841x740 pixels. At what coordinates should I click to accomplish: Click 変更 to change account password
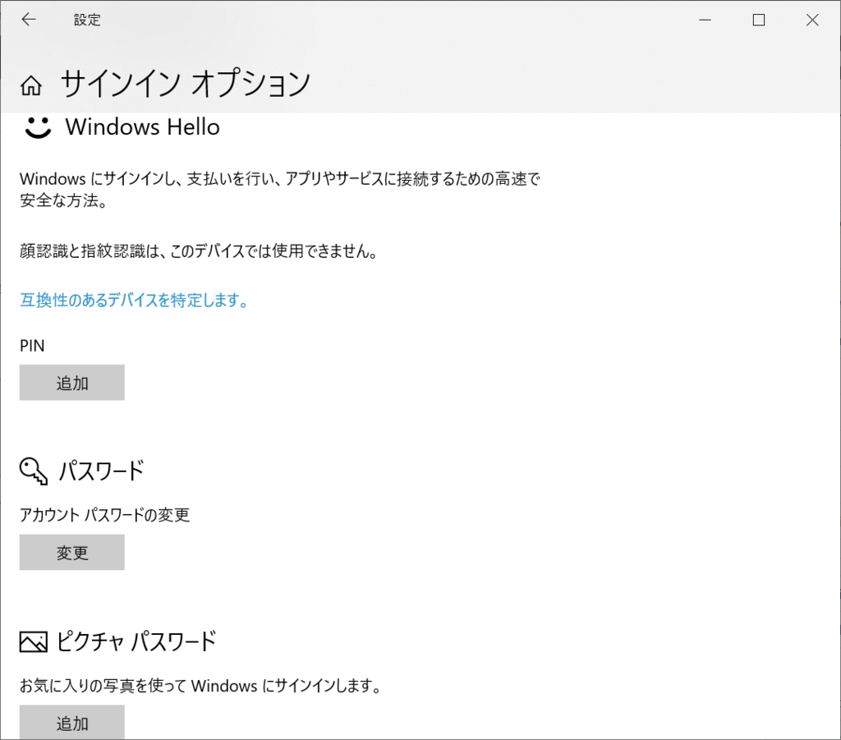pyautogui.click(x=72, y=552)
